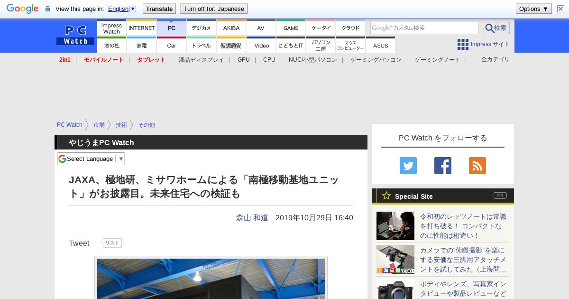This screenshot has width=569, height=299.
Task: Open the ケータイ tab
Action: 321,28
